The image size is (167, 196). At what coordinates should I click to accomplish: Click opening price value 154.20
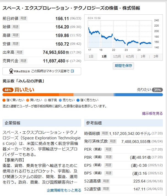point(62,27)
